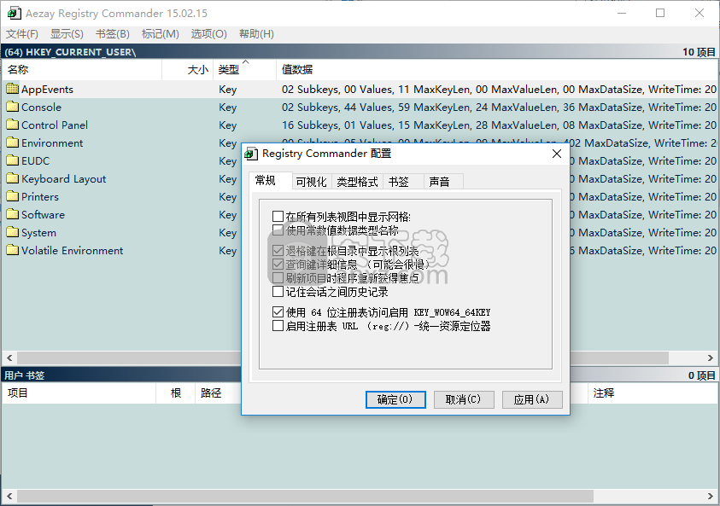The width and height of the screenshot is (720, 506).
Task: Open the 标记(M) menu
Action: (x=161, y=34)
